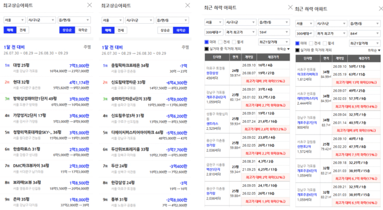Open the 읍/면/동 dropdown in the 대청 25평 panel
383x210 pixels.
tap(74, 20)
